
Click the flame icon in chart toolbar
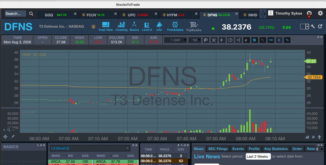(x=246, y=40)
